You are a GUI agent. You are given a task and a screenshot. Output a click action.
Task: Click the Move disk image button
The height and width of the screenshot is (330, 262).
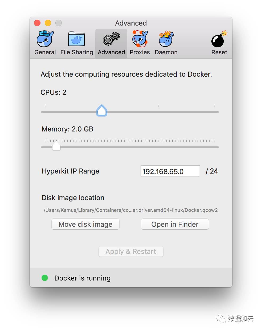(85, 224)
